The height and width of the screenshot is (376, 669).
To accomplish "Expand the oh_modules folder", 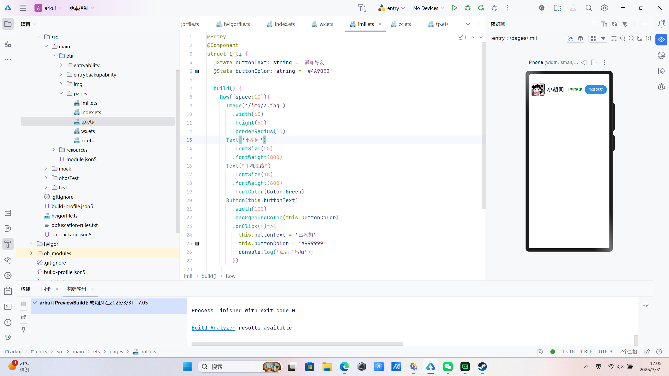I will 31,253.
